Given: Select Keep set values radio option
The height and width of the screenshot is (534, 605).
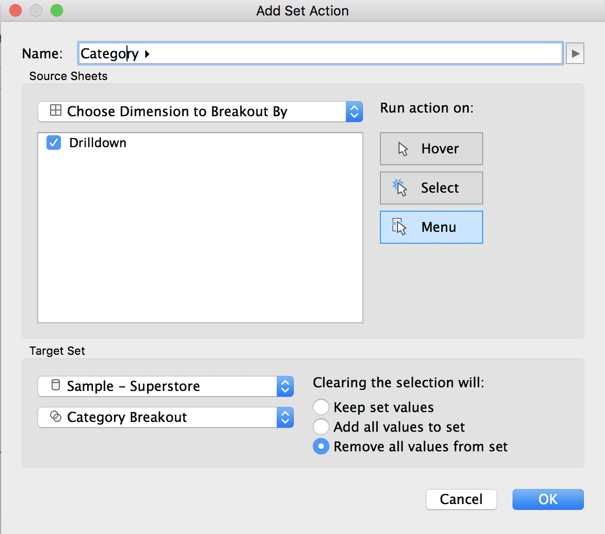Looking at the screenshot, I should click(321, 407).
